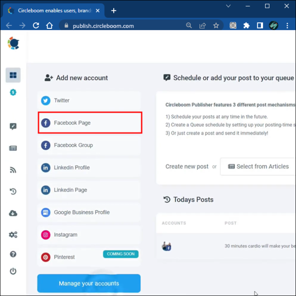Screen dimensions: 296x296
Task: Add a Facebook Group account
Action: 89,145
